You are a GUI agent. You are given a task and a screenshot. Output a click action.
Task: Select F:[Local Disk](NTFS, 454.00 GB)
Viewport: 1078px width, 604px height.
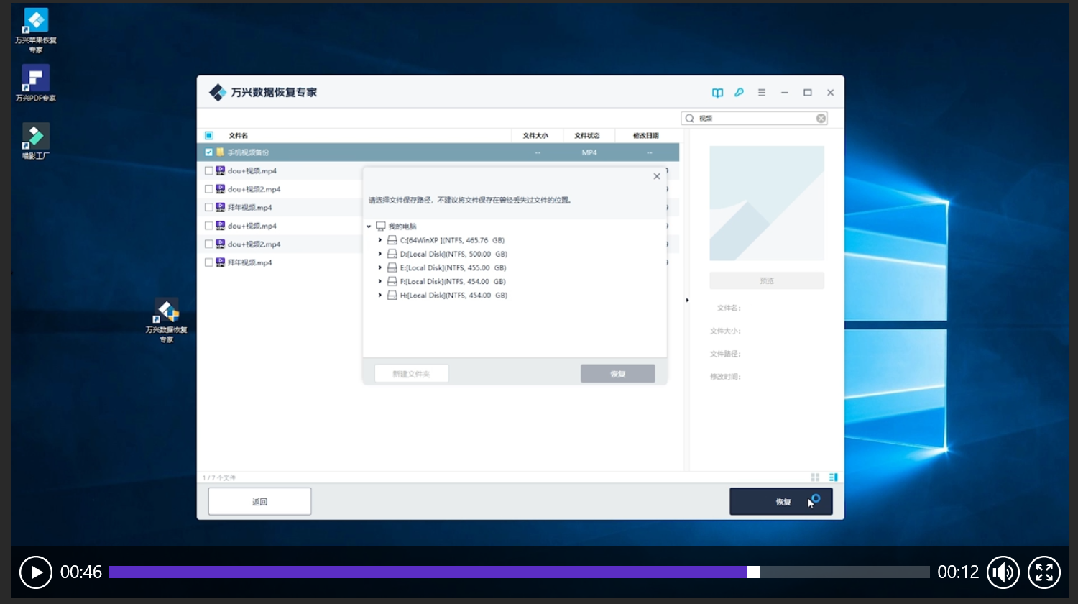click(x=453, y=281)
